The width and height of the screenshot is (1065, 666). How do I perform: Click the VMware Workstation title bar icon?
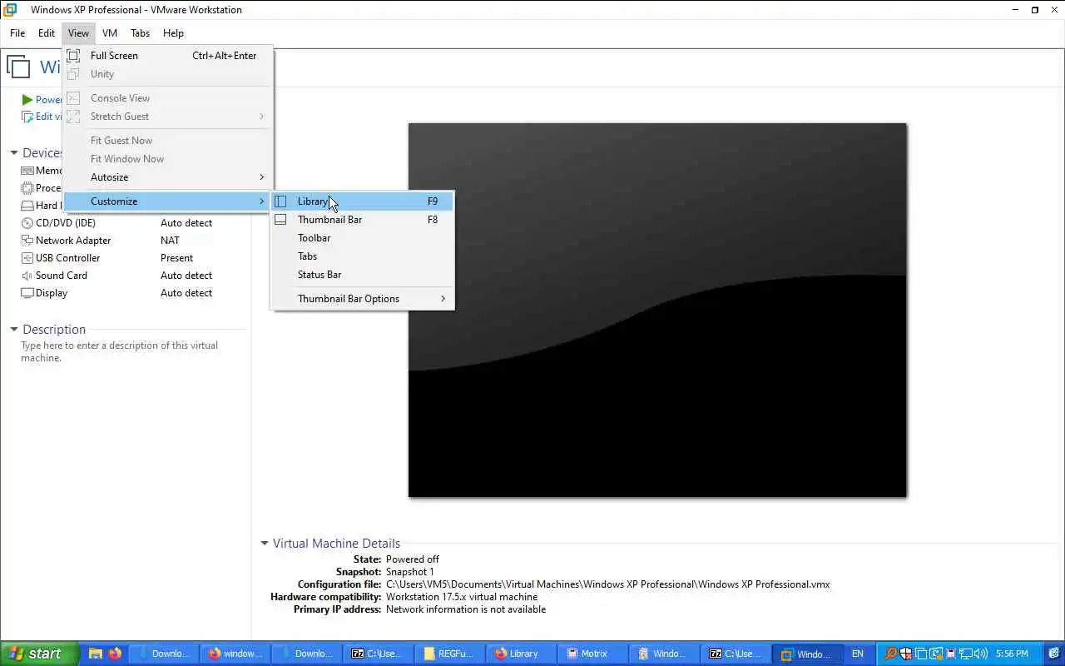11,10
